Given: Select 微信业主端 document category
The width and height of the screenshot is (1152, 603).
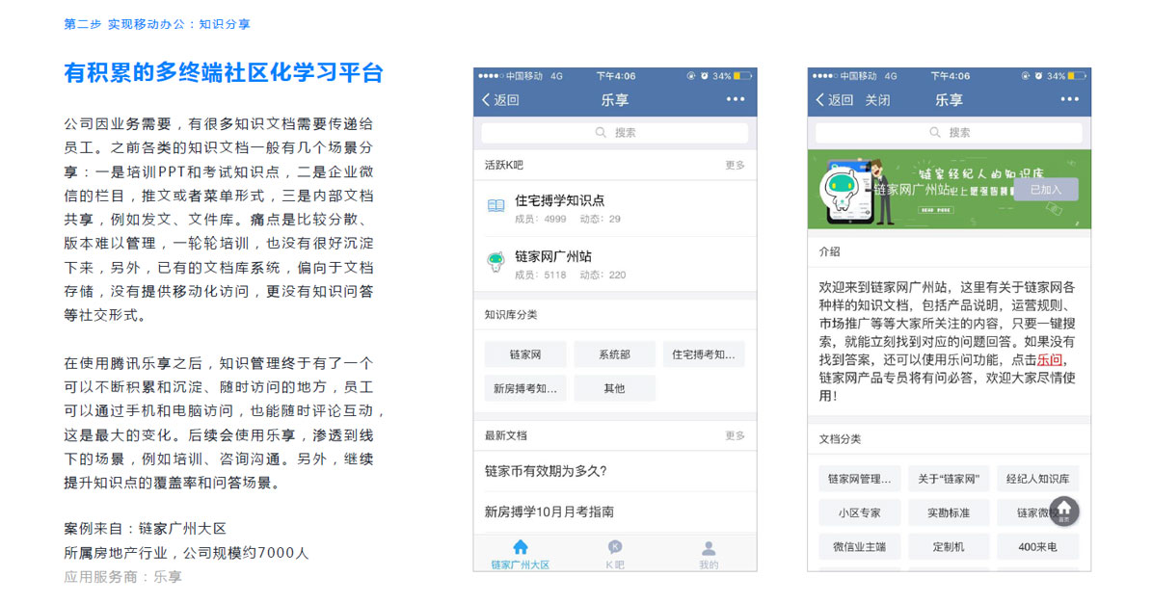Looking at the screenshot, I should click(860, 546).
